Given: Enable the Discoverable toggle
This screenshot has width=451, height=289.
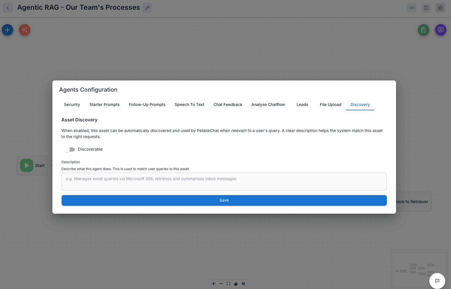Looking at the screenshot, I should click(x=70, y=150).
